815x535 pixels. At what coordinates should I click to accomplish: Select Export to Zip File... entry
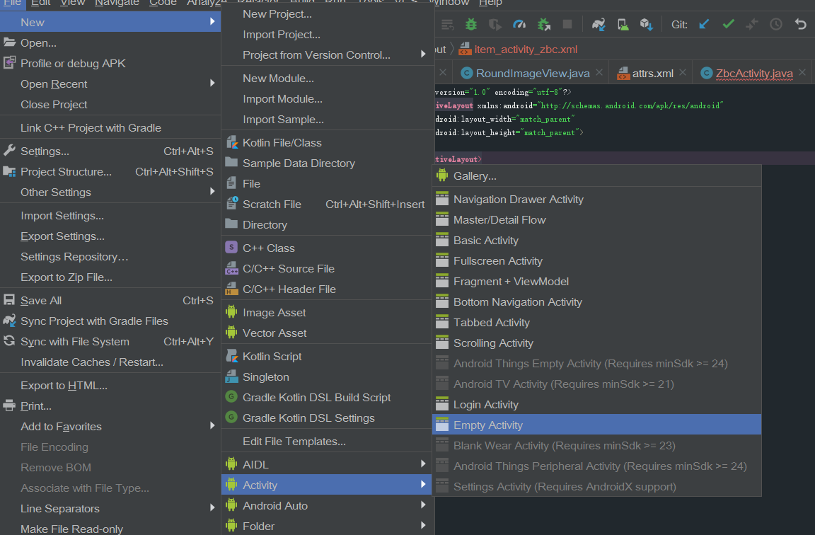pos(110,277)
